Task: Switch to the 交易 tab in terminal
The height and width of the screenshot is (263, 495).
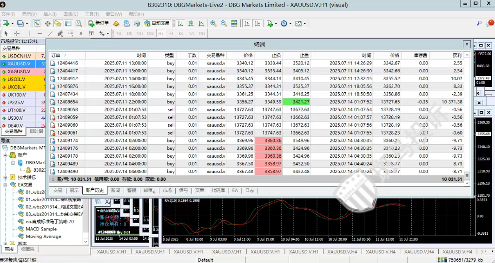Action: (x=57, y=190)
